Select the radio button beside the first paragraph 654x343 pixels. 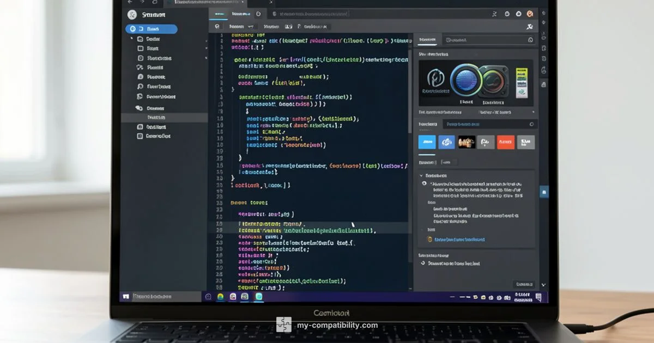(425, 183)
